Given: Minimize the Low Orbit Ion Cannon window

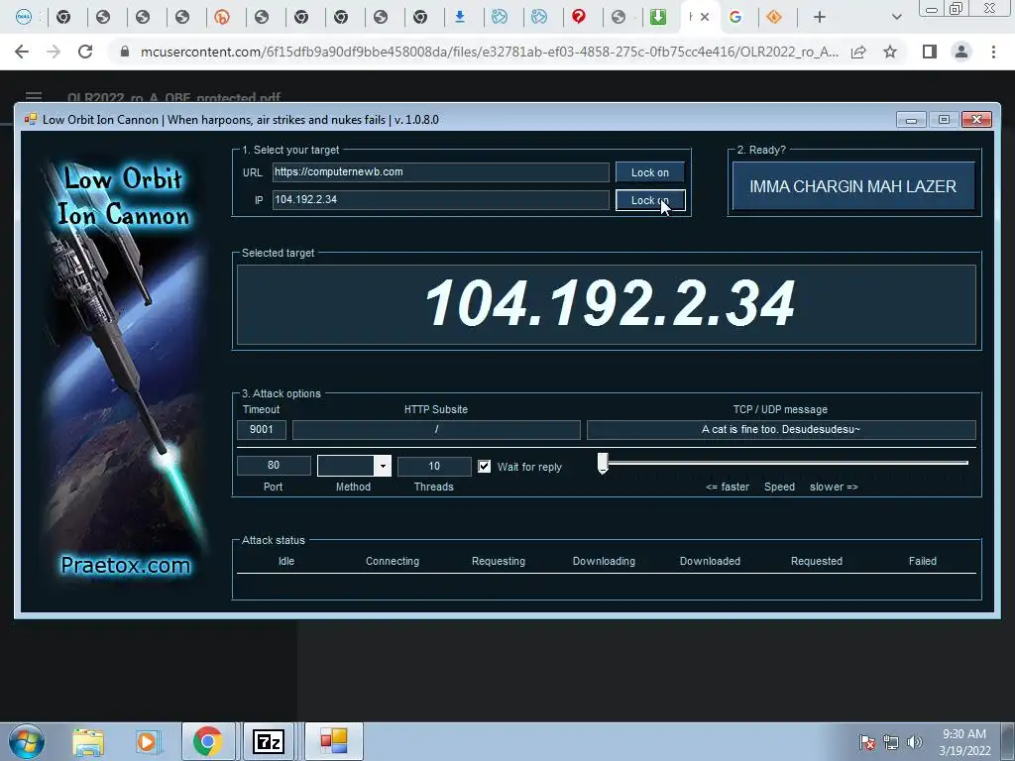Looking at the screenshot, I should (x=911, y=120).
